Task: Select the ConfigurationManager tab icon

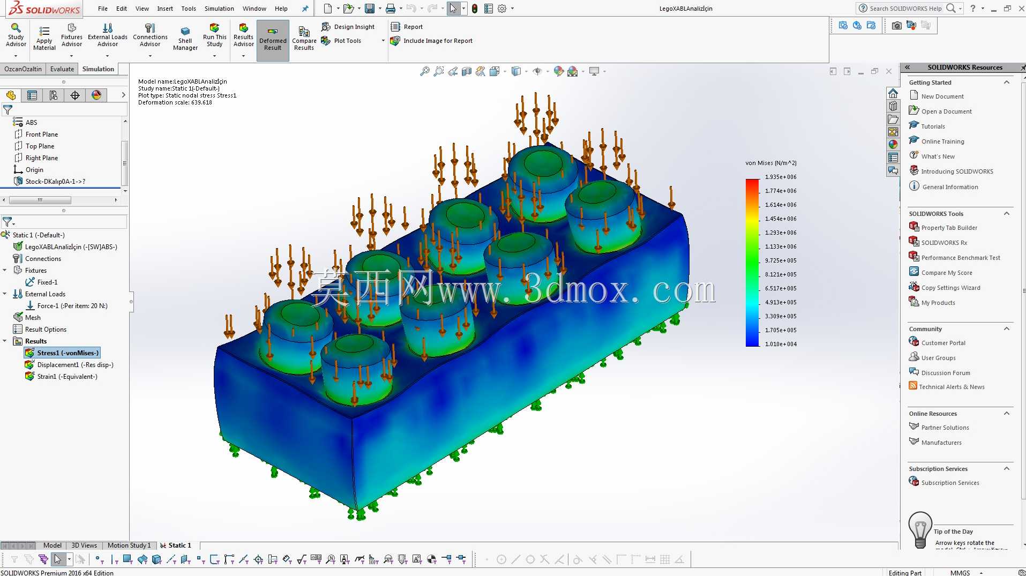Action: point(54,95)
